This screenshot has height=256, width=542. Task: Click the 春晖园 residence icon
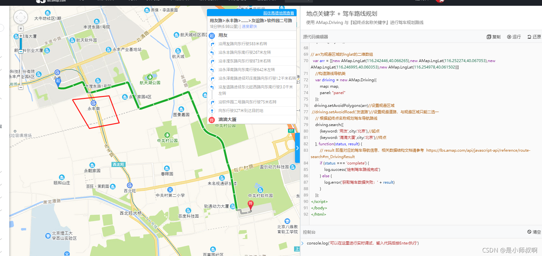[167, 168]
